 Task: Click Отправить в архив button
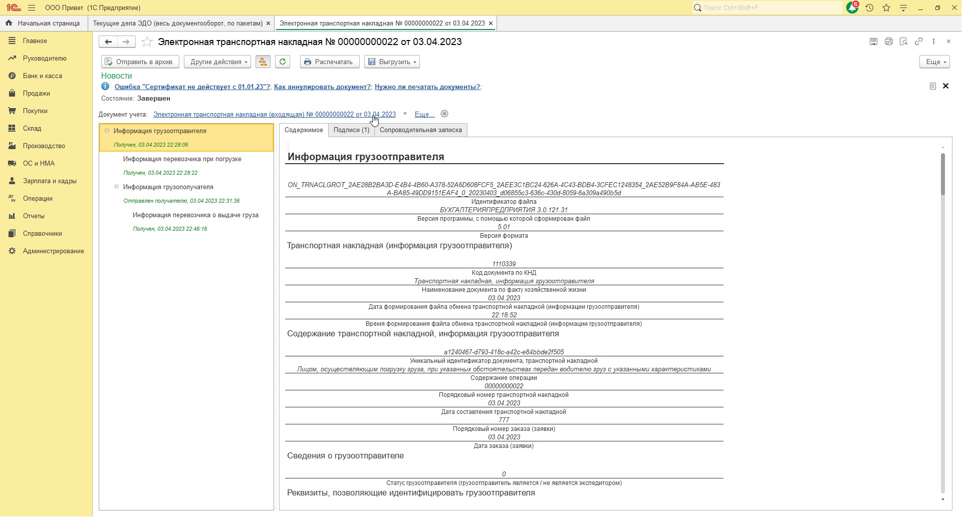click(x=140, y=62)
